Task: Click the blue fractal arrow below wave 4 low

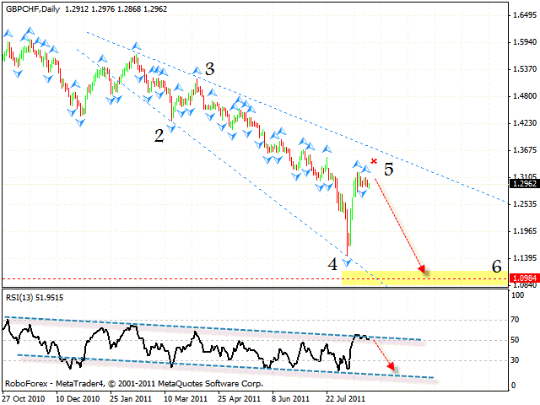Action: click(x=346, y=263)
